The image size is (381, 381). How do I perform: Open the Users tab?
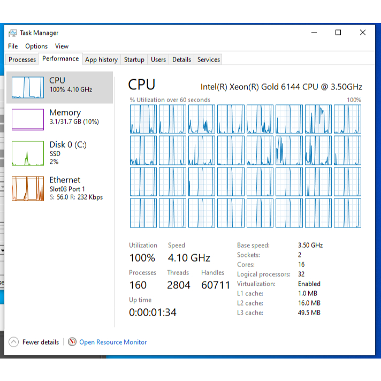tap(158, 59)
